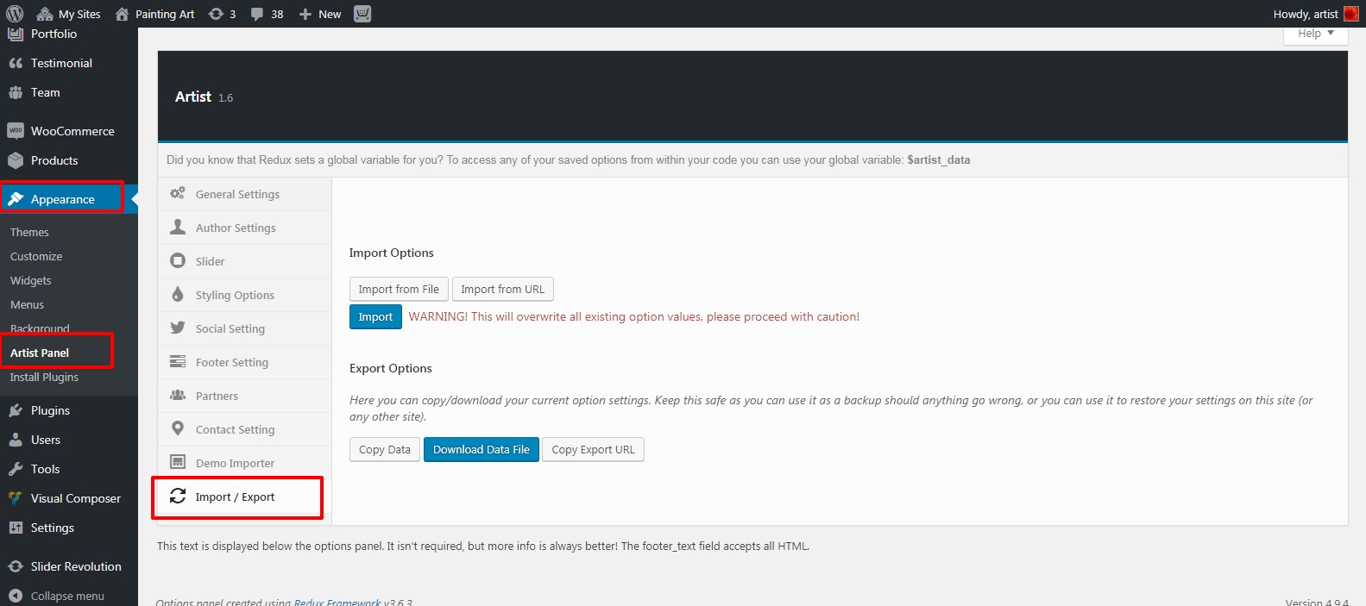
Task: Click Import from URL button
Action: (x=503, y=289)
